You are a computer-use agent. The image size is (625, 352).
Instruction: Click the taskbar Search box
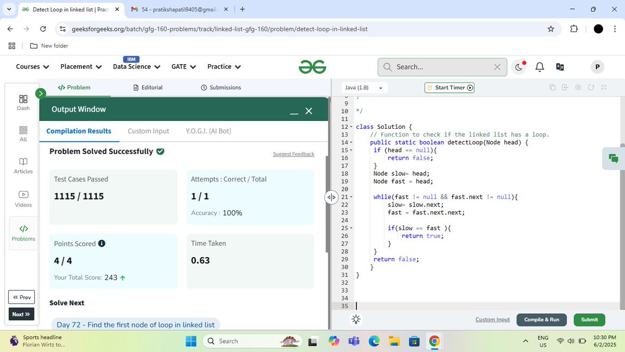pyautogui.click(x=252, y=341)
